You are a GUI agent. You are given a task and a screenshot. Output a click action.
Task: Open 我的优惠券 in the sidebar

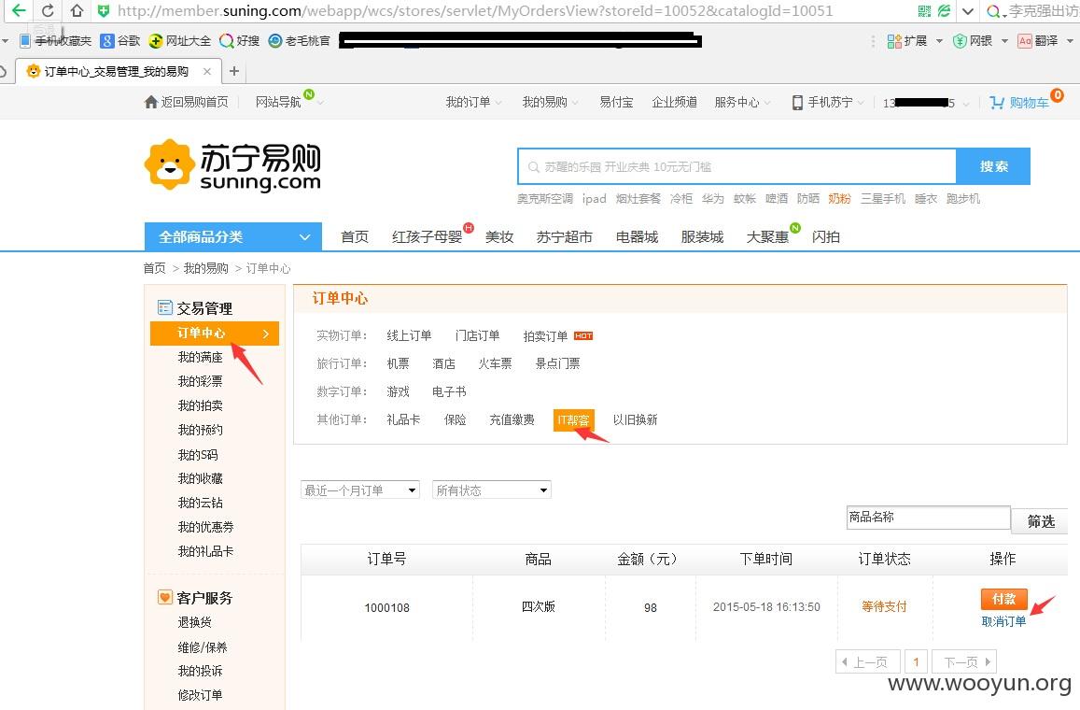tap(205, 527)
